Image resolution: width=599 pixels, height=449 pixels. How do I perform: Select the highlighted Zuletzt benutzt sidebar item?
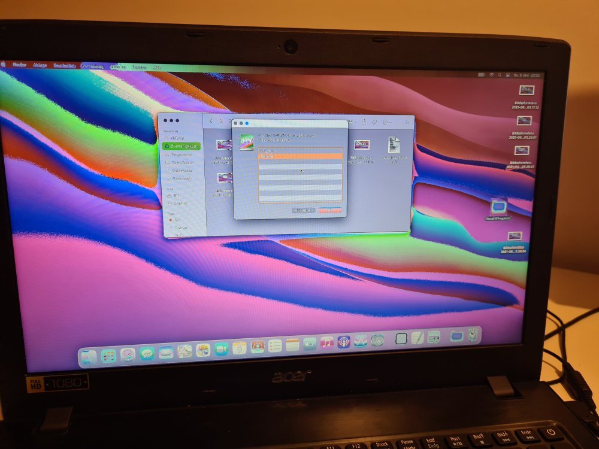(x=181, y=146)
